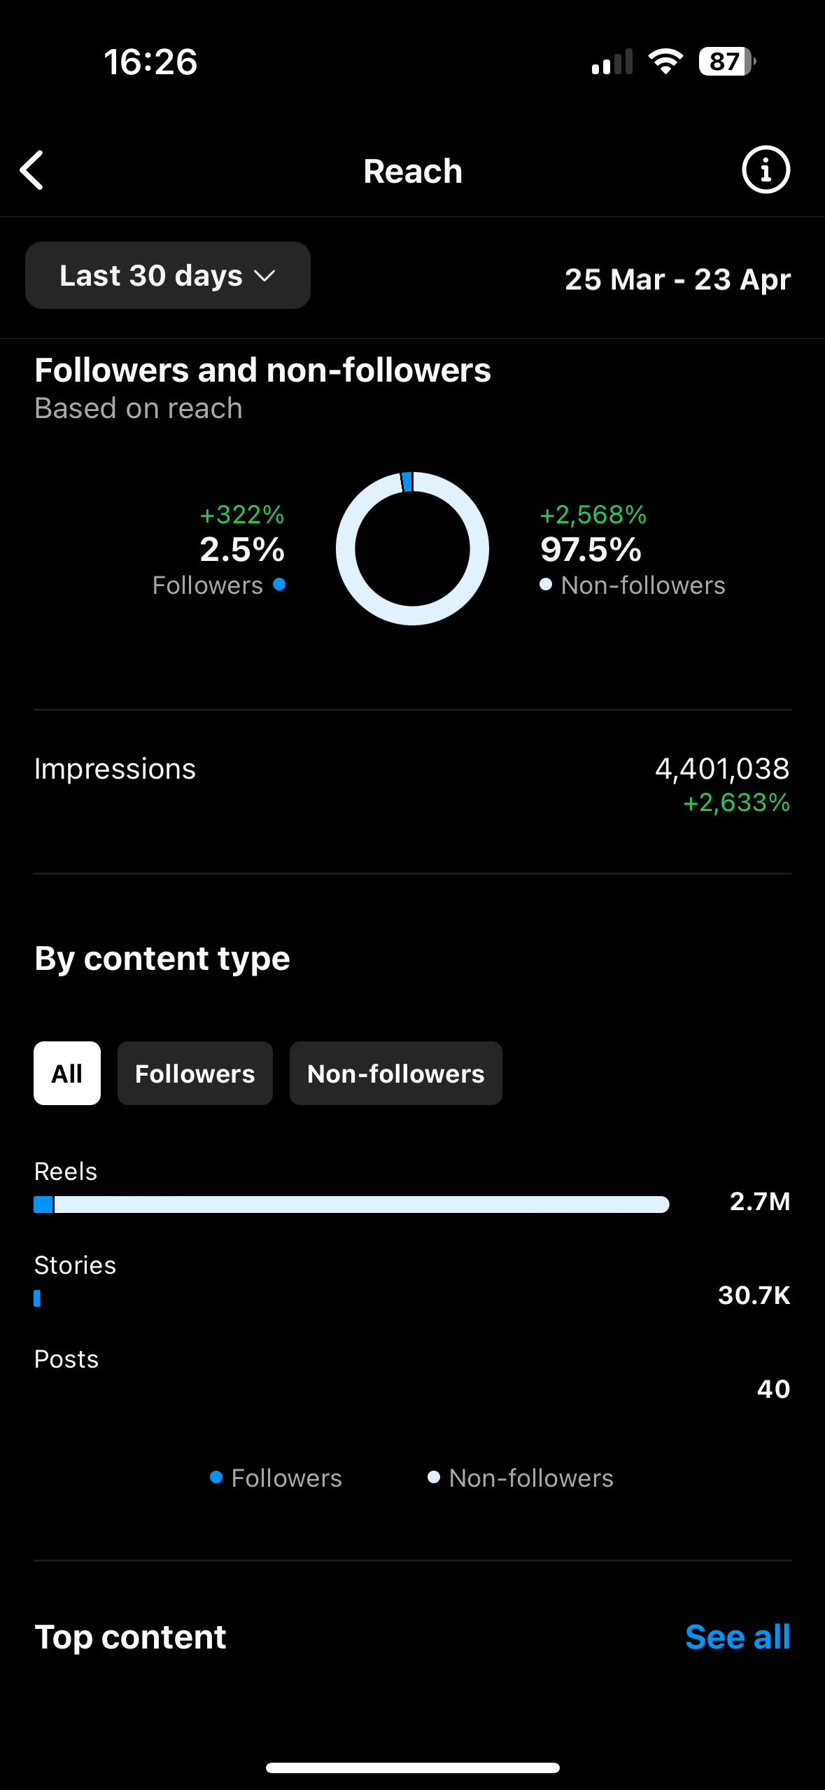Open the Reach info icon

point(766,170)
